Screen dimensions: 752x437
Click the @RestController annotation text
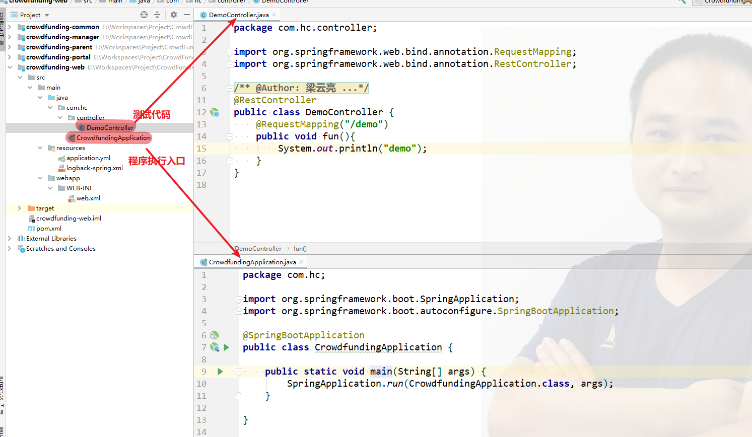[275, 100]
